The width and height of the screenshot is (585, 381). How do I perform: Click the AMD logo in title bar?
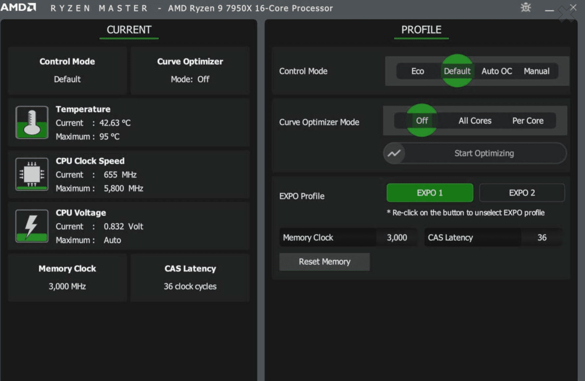click(x=18, y=8)
